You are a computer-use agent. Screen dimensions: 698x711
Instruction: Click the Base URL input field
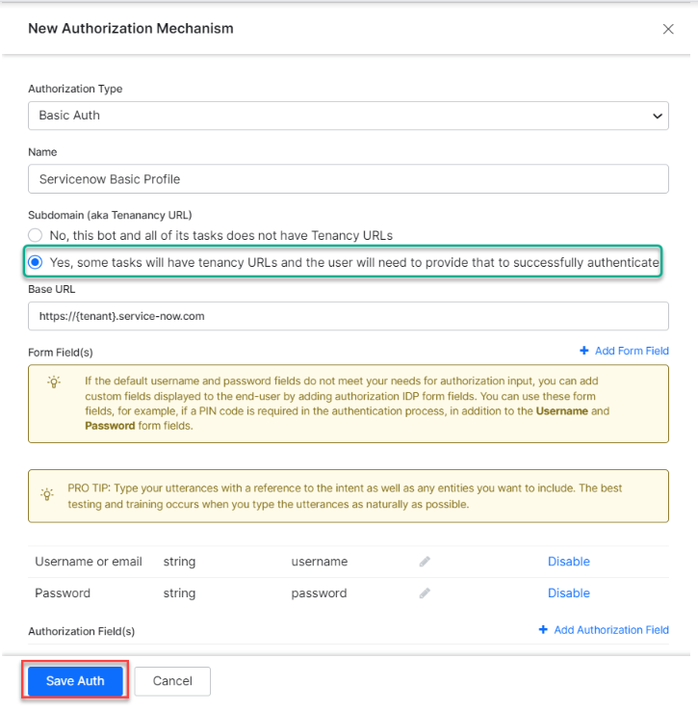[x=347, y=316]
